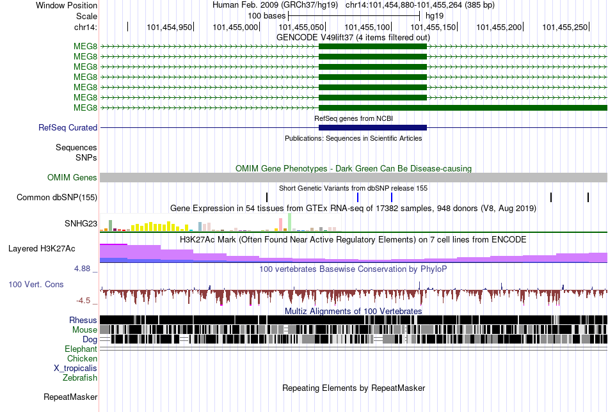Click the Mouse species label
Viewport: 608px width, 412px height.
pos(84,330)
